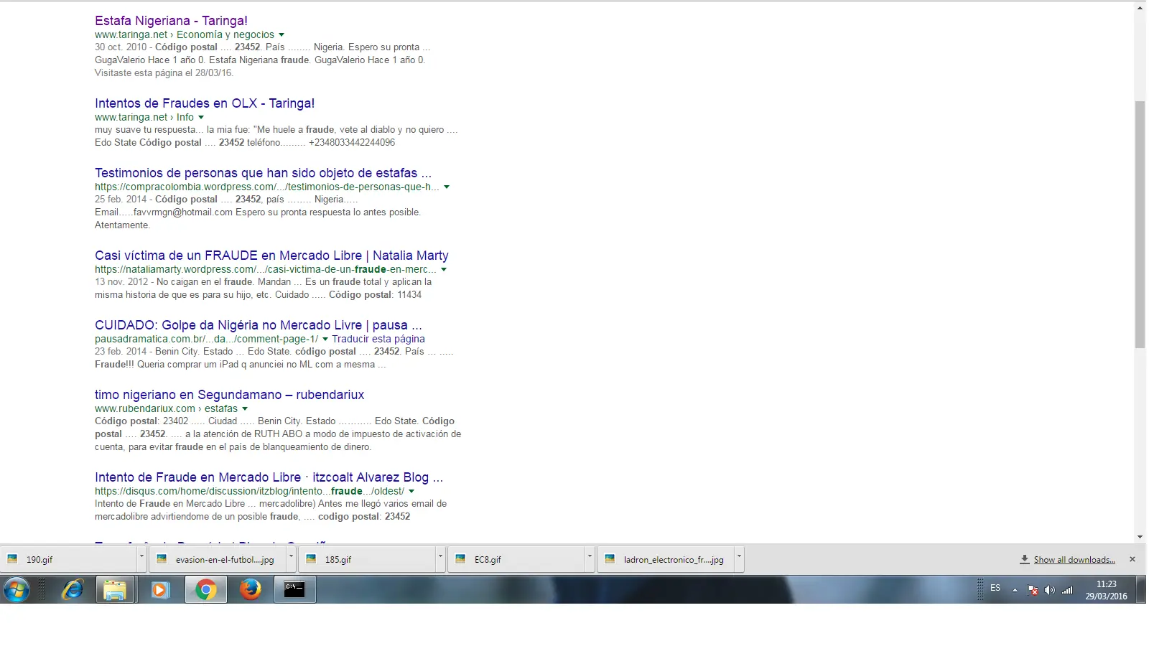Expand options arrow for disqus.com result
1149x646 pixels.
[411, 491]
